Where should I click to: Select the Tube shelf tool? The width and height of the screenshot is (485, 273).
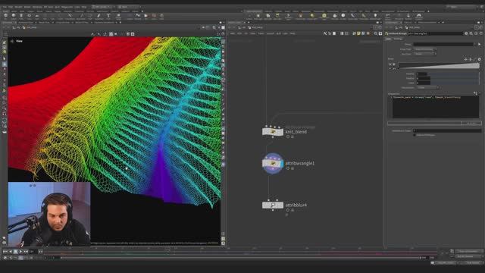21,16
